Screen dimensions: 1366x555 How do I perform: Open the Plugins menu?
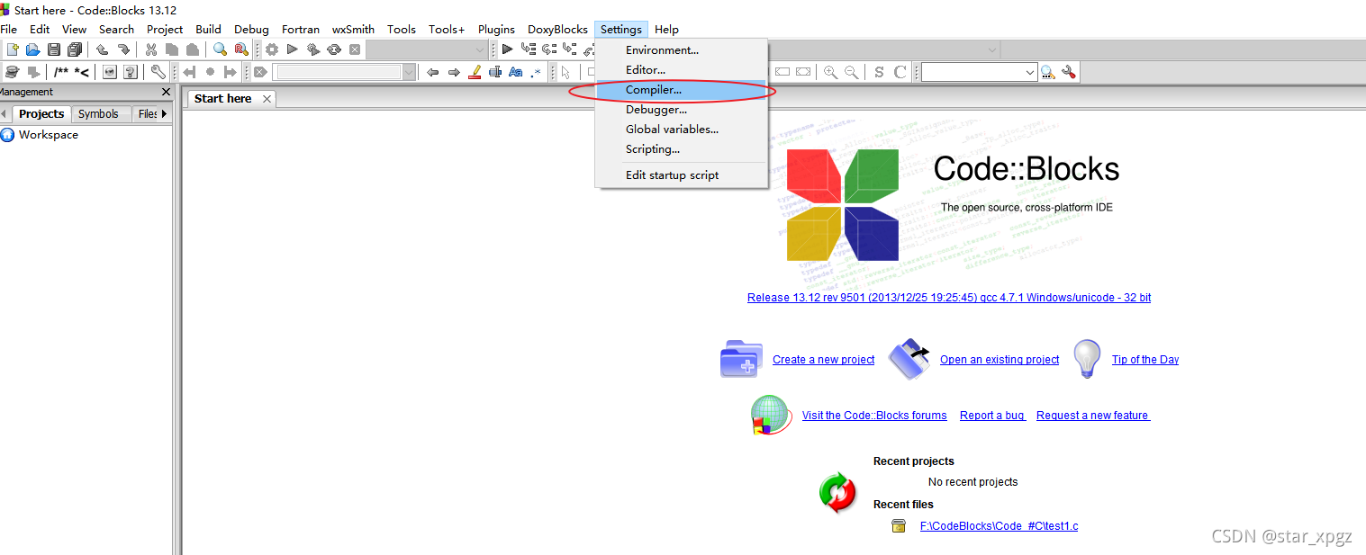tap(497, 29)
